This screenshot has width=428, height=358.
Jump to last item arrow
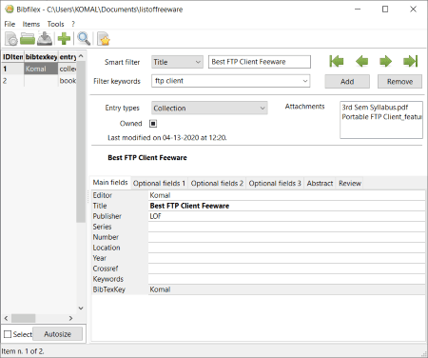[x=410, y=61]
